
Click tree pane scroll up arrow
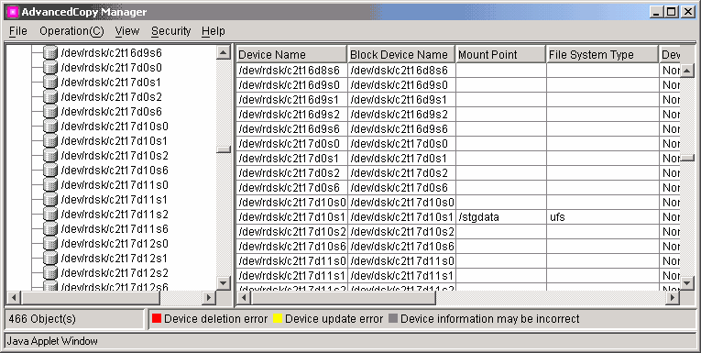tap(224, 53)
